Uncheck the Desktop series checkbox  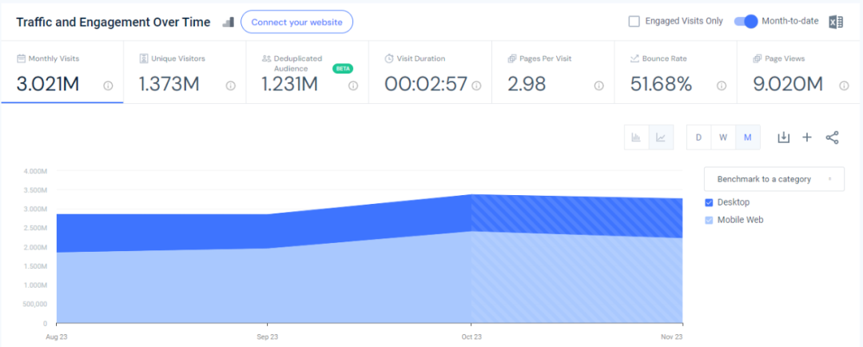point(709,202)
